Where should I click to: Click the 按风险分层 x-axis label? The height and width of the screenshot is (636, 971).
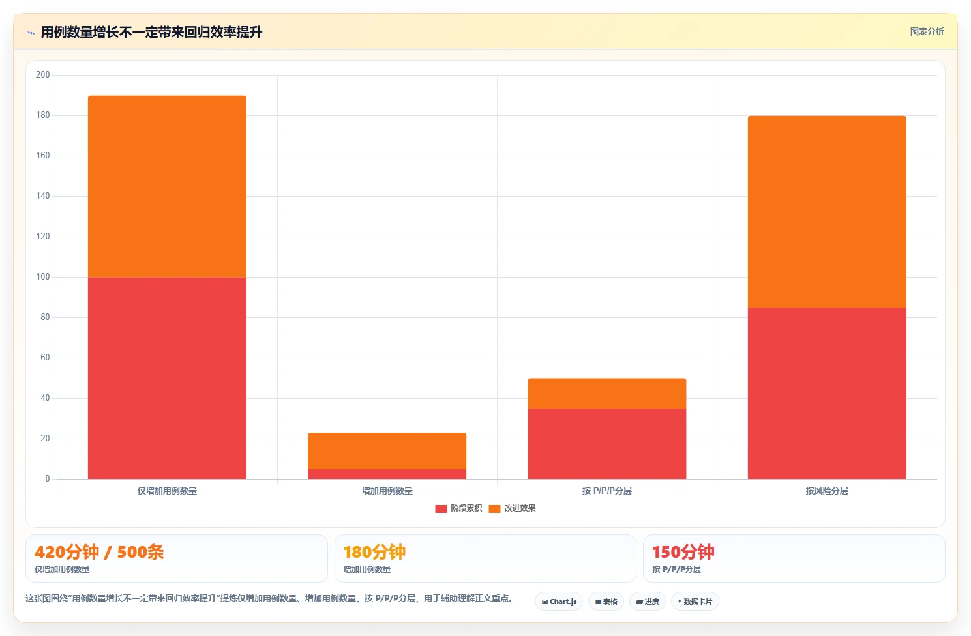tap(827, 491)
